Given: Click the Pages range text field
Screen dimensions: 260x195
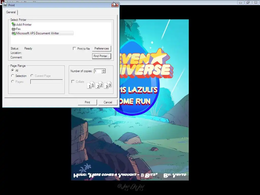Looking at the screenshot, I should pyautogui.click(x=46, y=82).
